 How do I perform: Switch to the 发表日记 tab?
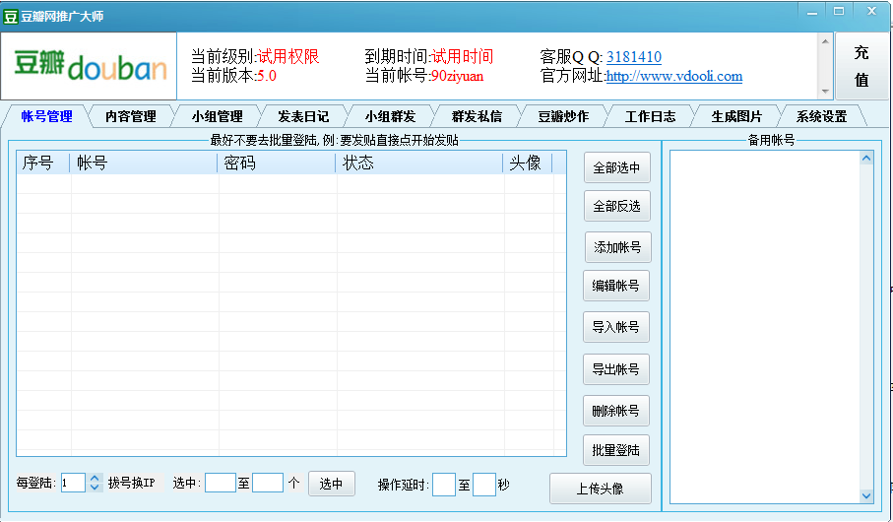(x=303, y=116)
